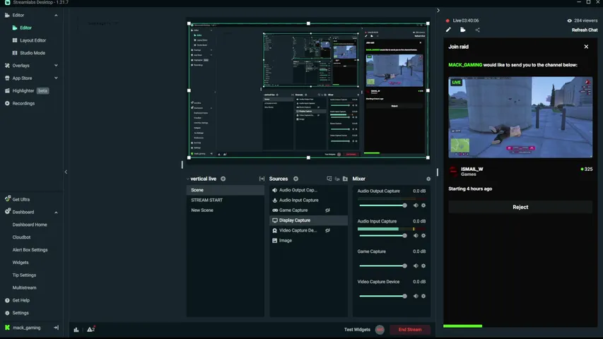Adjust Audio Output Capture volume slider
603x339 pixels.
pyautogui.click(x=382, y=206)
